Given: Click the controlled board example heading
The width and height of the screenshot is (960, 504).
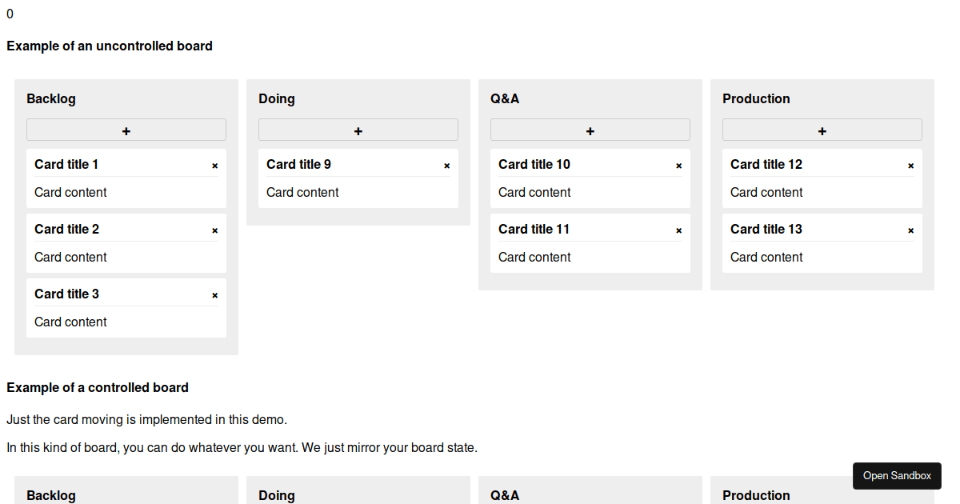Looking at the screenshot, I should 98,387.
